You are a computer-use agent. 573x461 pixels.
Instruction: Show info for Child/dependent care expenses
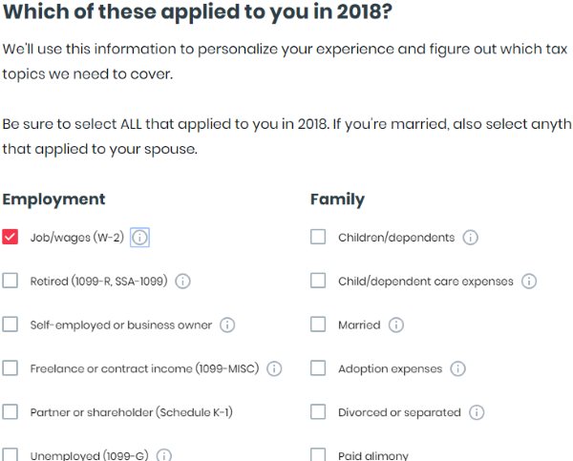click(528, 282)
